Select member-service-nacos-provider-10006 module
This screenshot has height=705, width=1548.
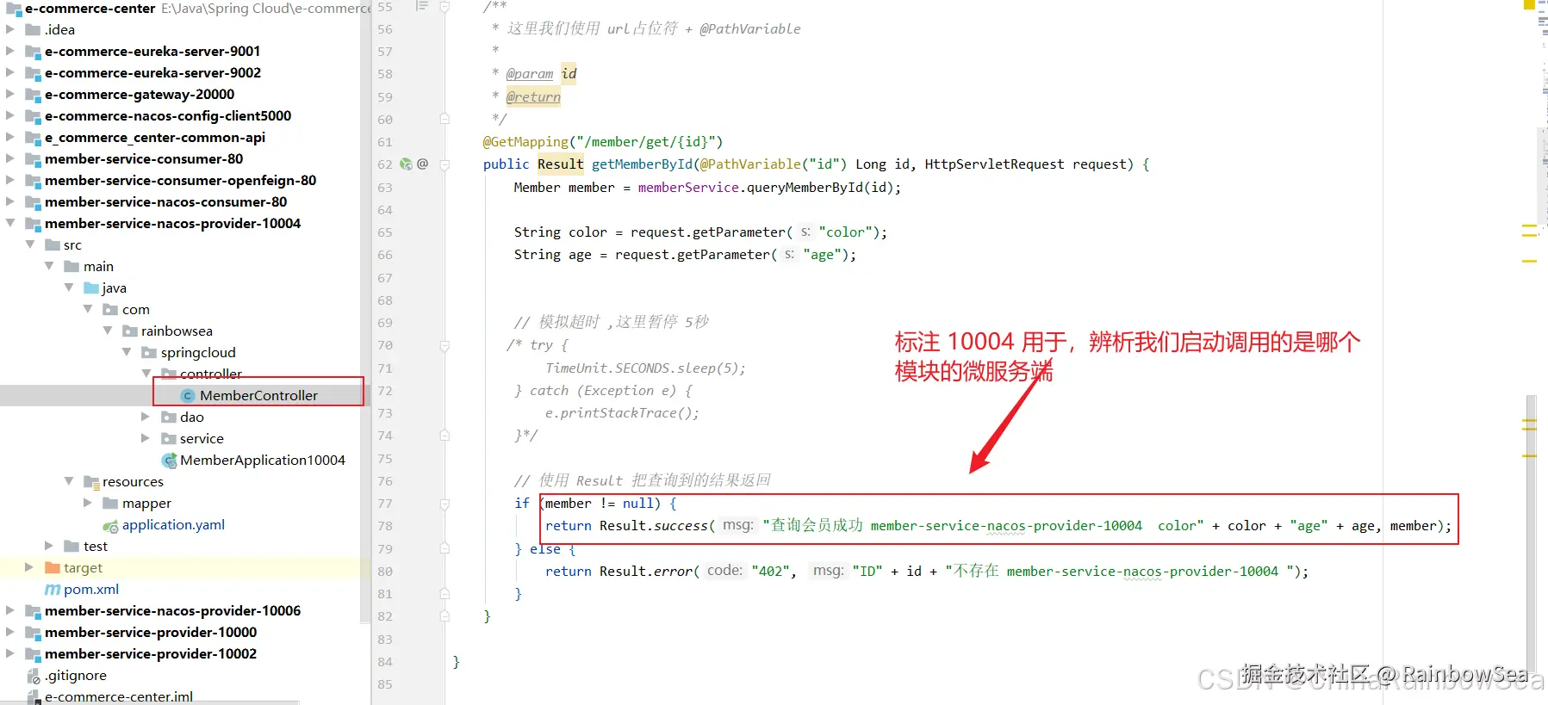point(172,610)
